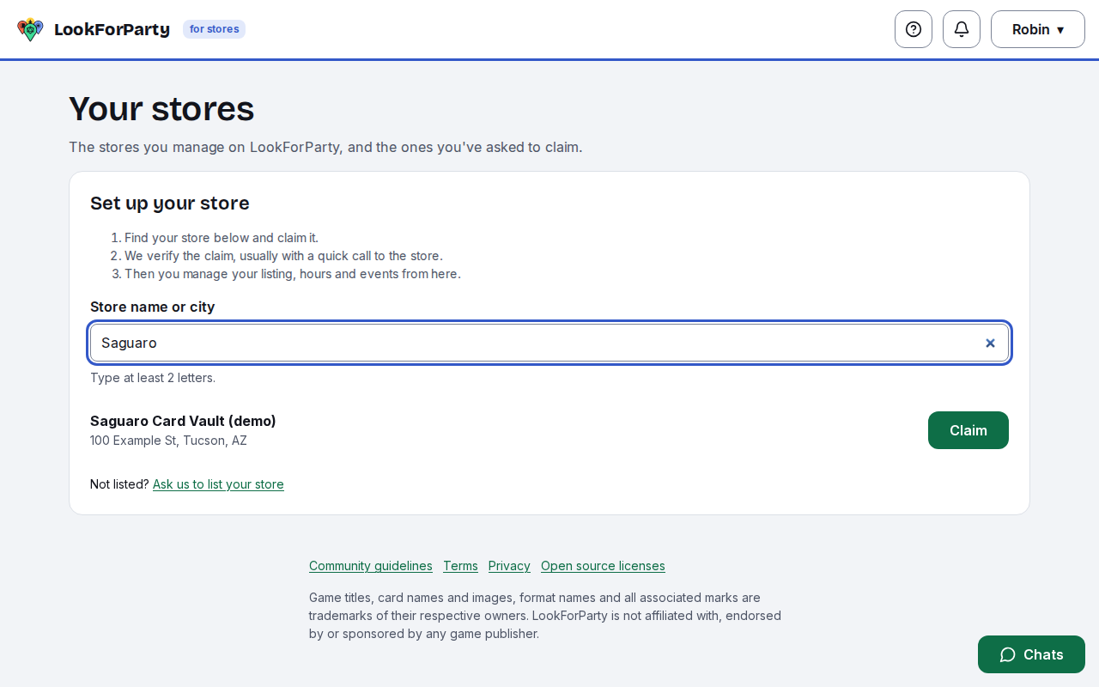Click step about verifying the claim by call
The width and height of the screenshot is (1099, 687).
click(x=283, y=256)
